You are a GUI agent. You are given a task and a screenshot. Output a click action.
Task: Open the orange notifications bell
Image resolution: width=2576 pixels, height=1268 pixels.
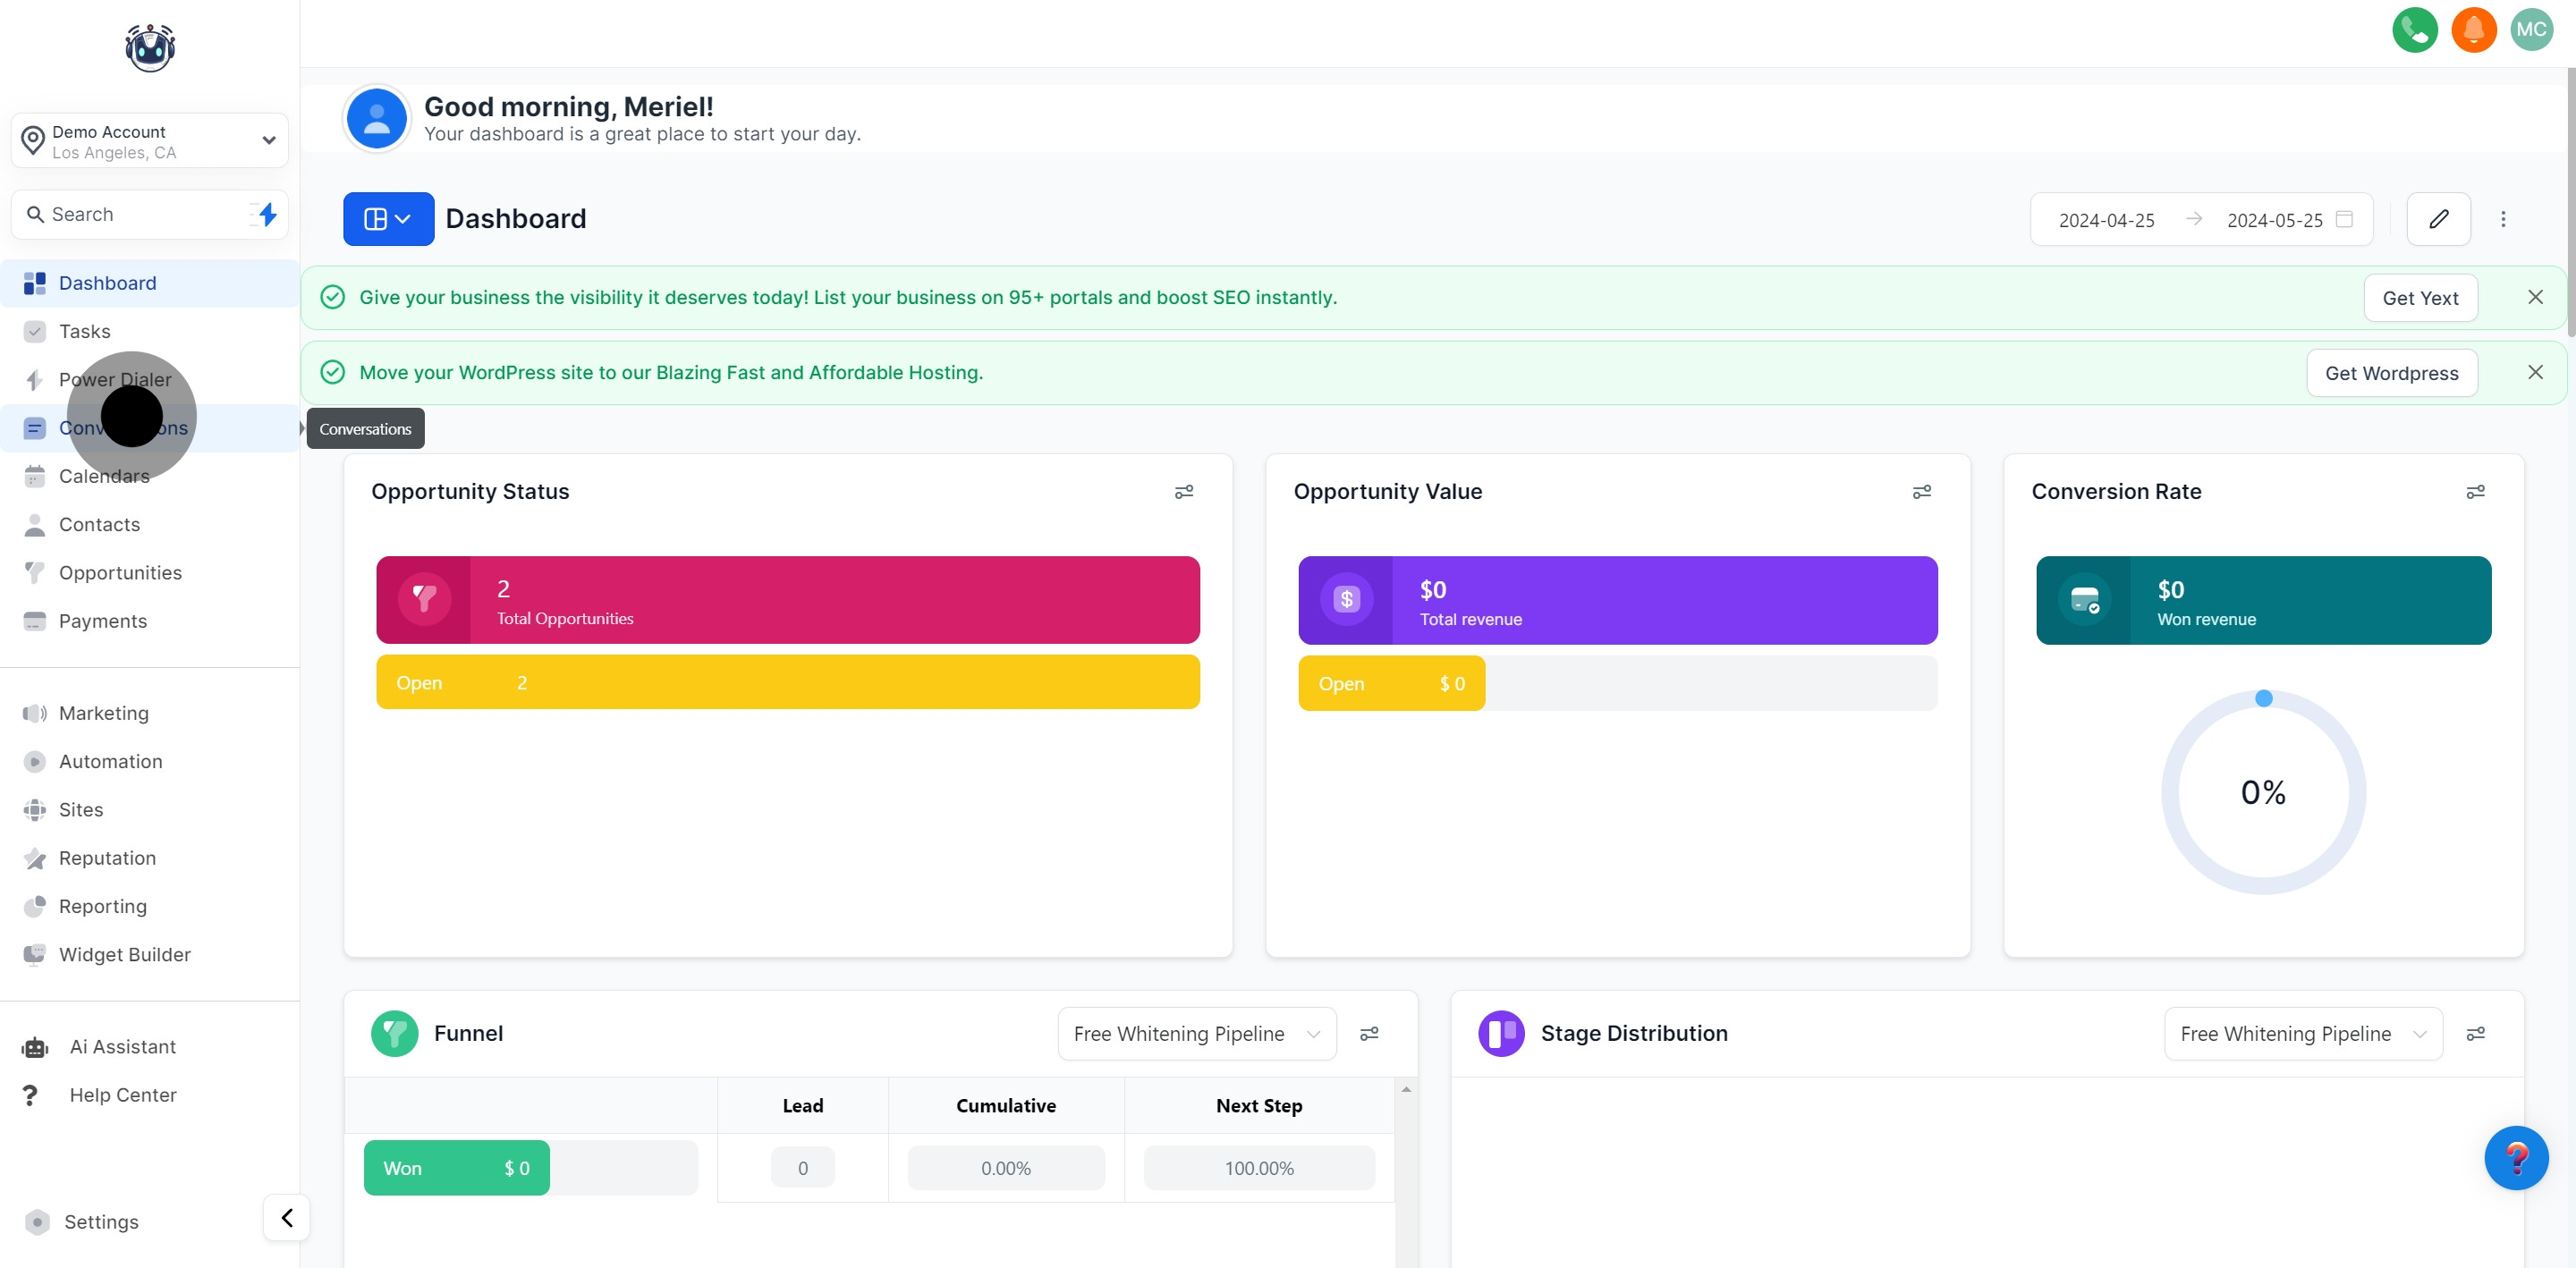click(2473, 29)
